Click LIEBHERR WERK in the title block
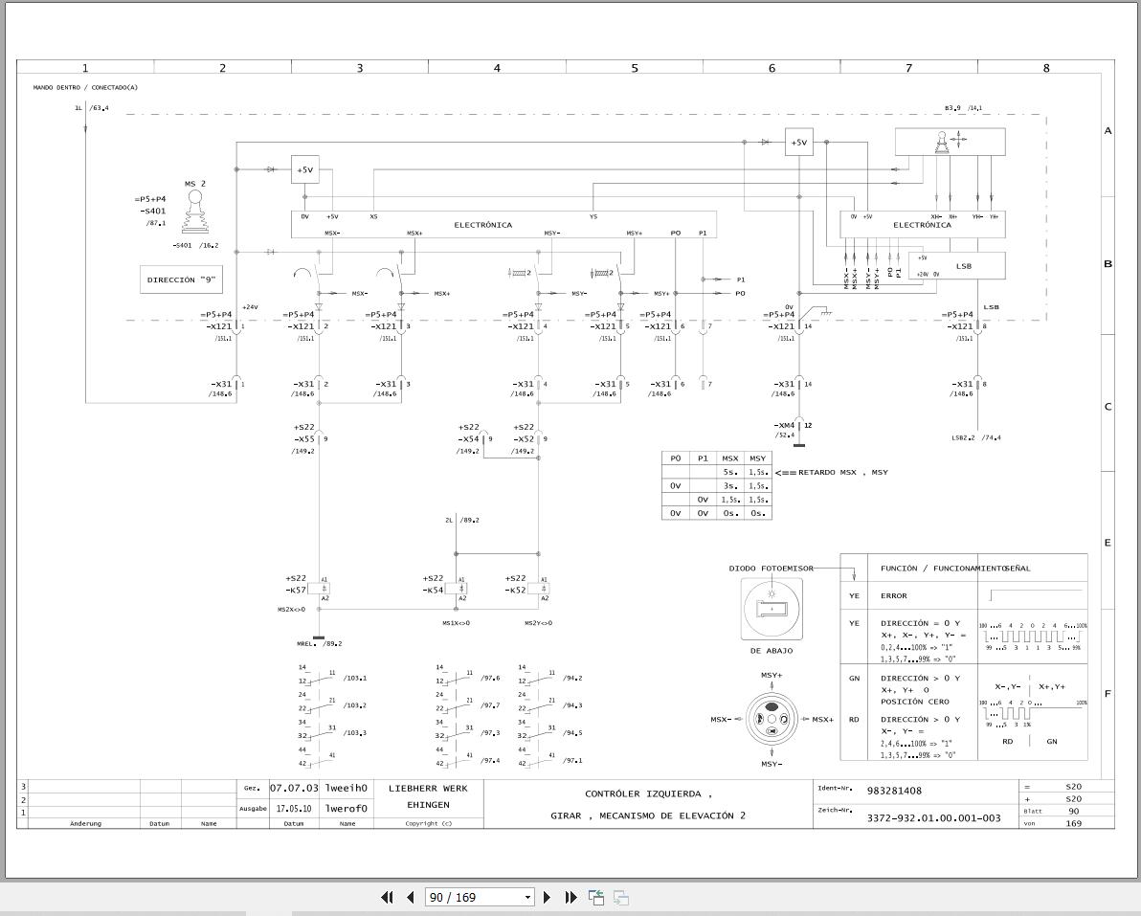This screenshot has height=916, width=1141. tap(428, 789)
